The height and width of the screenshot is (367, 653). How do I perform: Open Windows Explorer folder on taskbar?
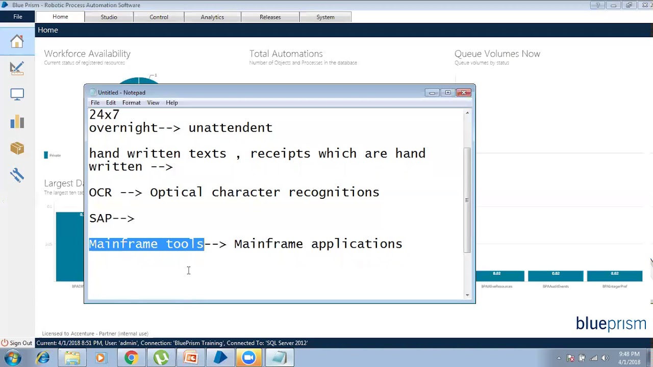[x=72, y=358]
